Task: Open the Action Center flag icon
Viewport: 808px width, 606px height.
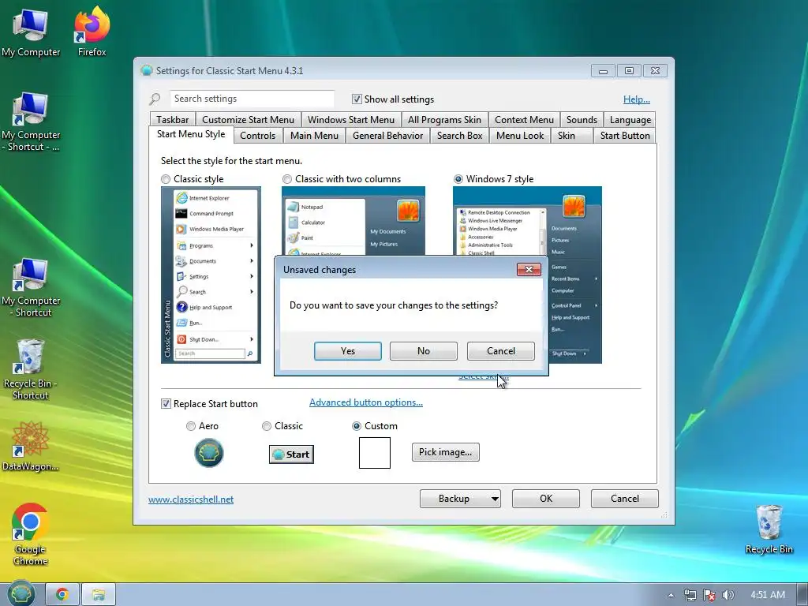Action: pyautogui.click(x=709, y=595)
